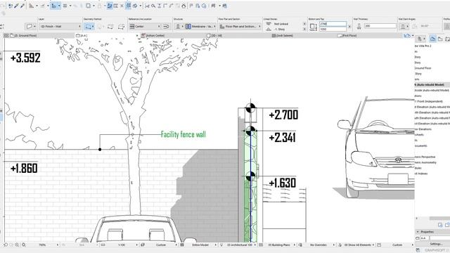Click the adjust elements icon
450x253 pixels.
160,6
